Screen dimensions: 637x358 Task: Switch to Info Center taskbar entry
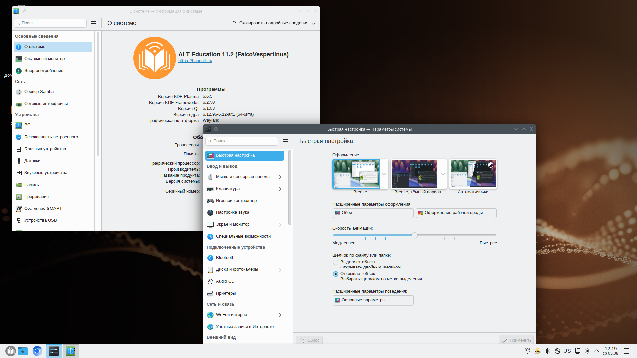71,351
